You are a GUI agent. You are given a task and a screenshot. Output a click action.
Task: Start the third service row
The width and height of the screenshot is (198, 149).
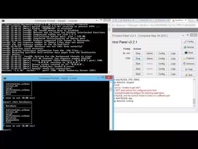[138, 64]
